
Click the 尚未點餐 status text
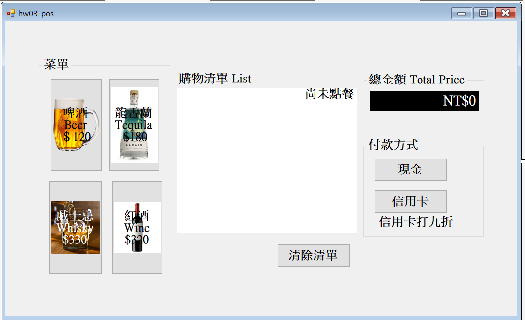[x=329, y=94]
